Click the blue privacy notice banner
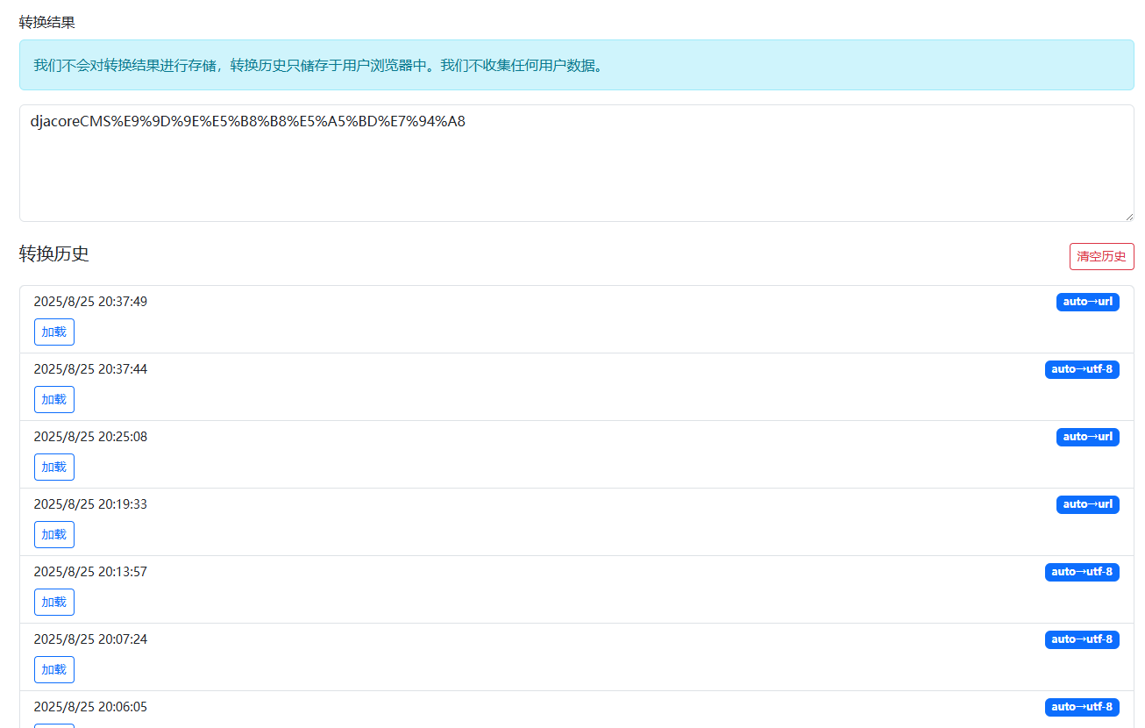The height and width of the screenshot is (728, 1145). (x=576, y=65)
